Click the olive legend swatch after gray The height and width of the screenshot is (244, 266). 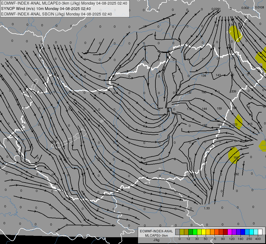182,232
